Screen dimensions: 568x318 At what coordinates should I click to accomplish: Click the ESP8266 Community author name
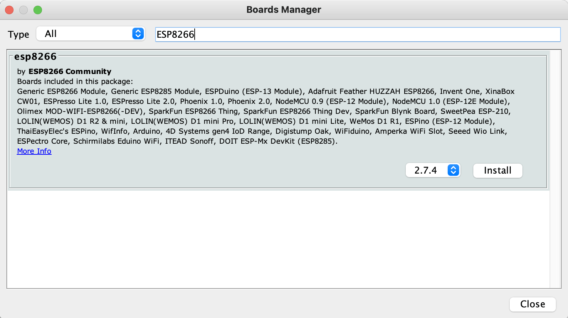coord(70,71)
